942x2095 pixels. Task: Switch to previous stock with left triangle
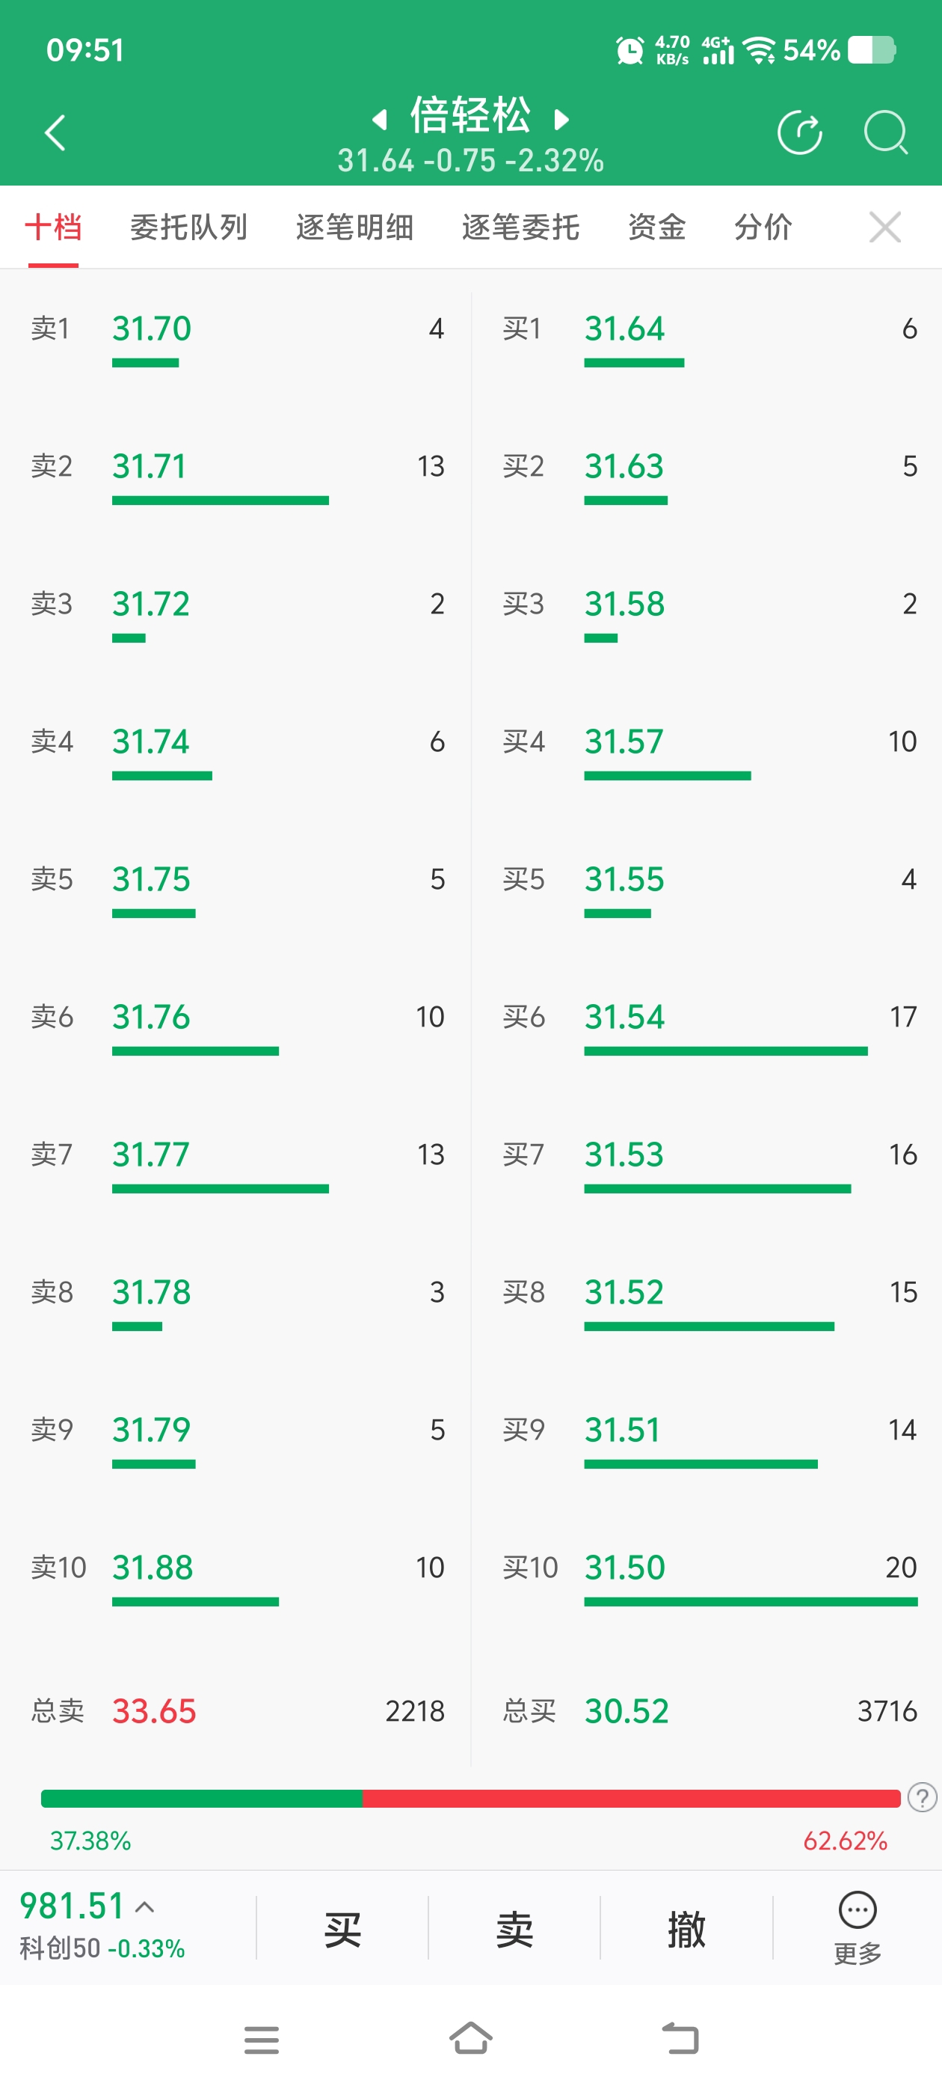pyautogui.click(x=380, y=120)
